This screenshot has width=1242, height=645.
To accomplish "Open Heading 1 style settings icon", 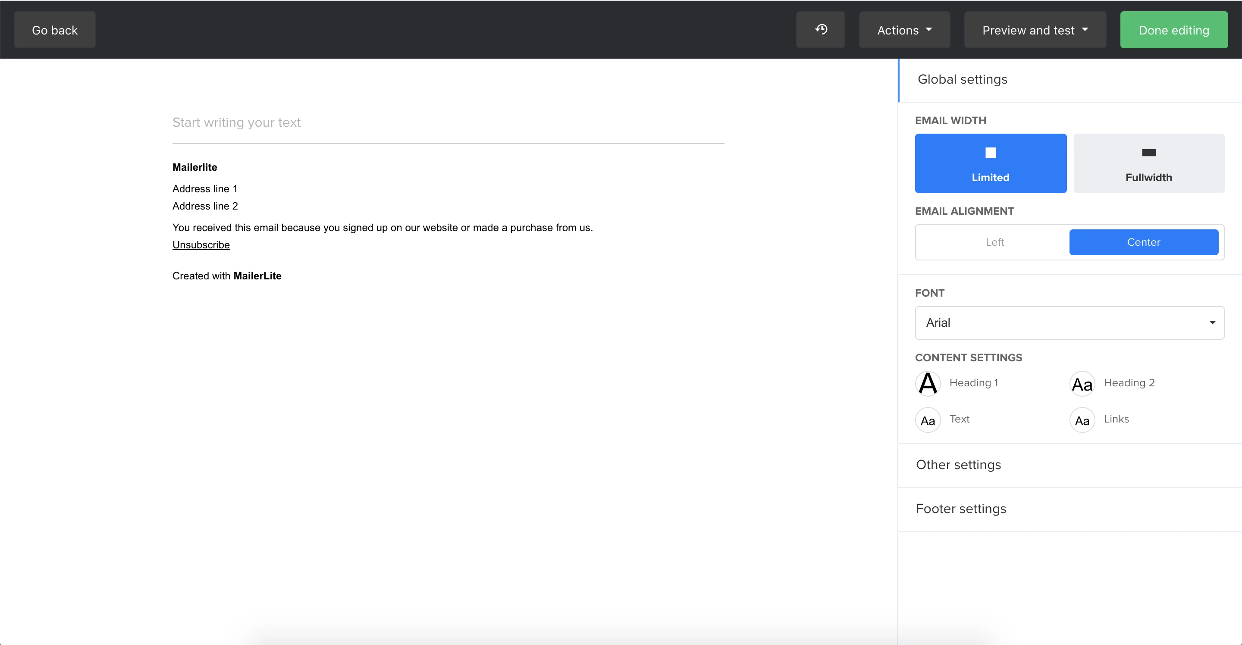I will pos(928,384).
